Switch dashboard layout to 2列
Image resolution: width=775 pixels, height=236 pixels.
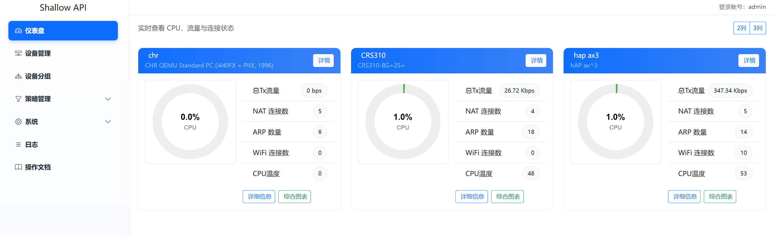click(741, 28)
